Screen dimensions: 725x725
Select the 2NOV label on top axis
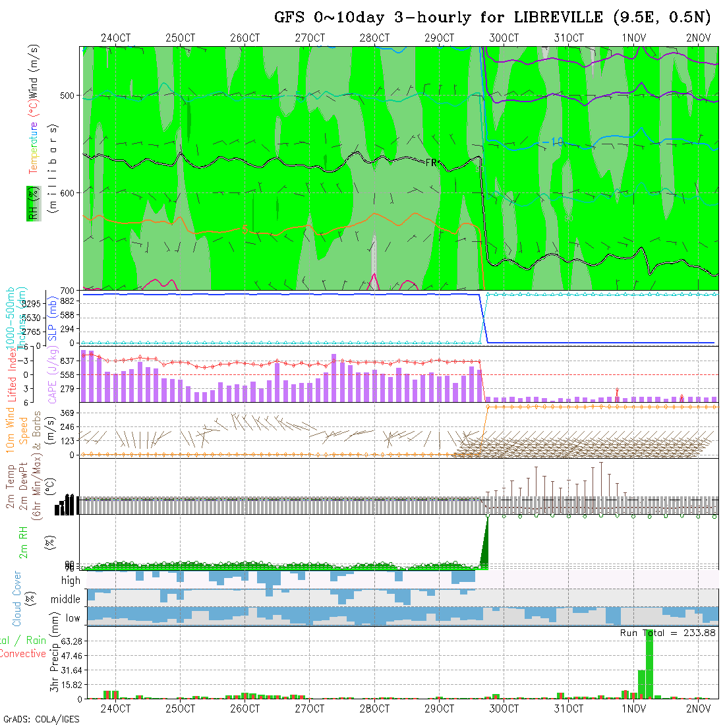[698, 38]
